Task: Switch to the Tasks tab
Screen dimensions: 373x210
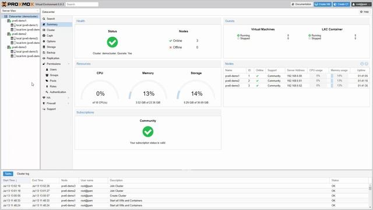Action: pyautogui.click(x=8, y=174)
